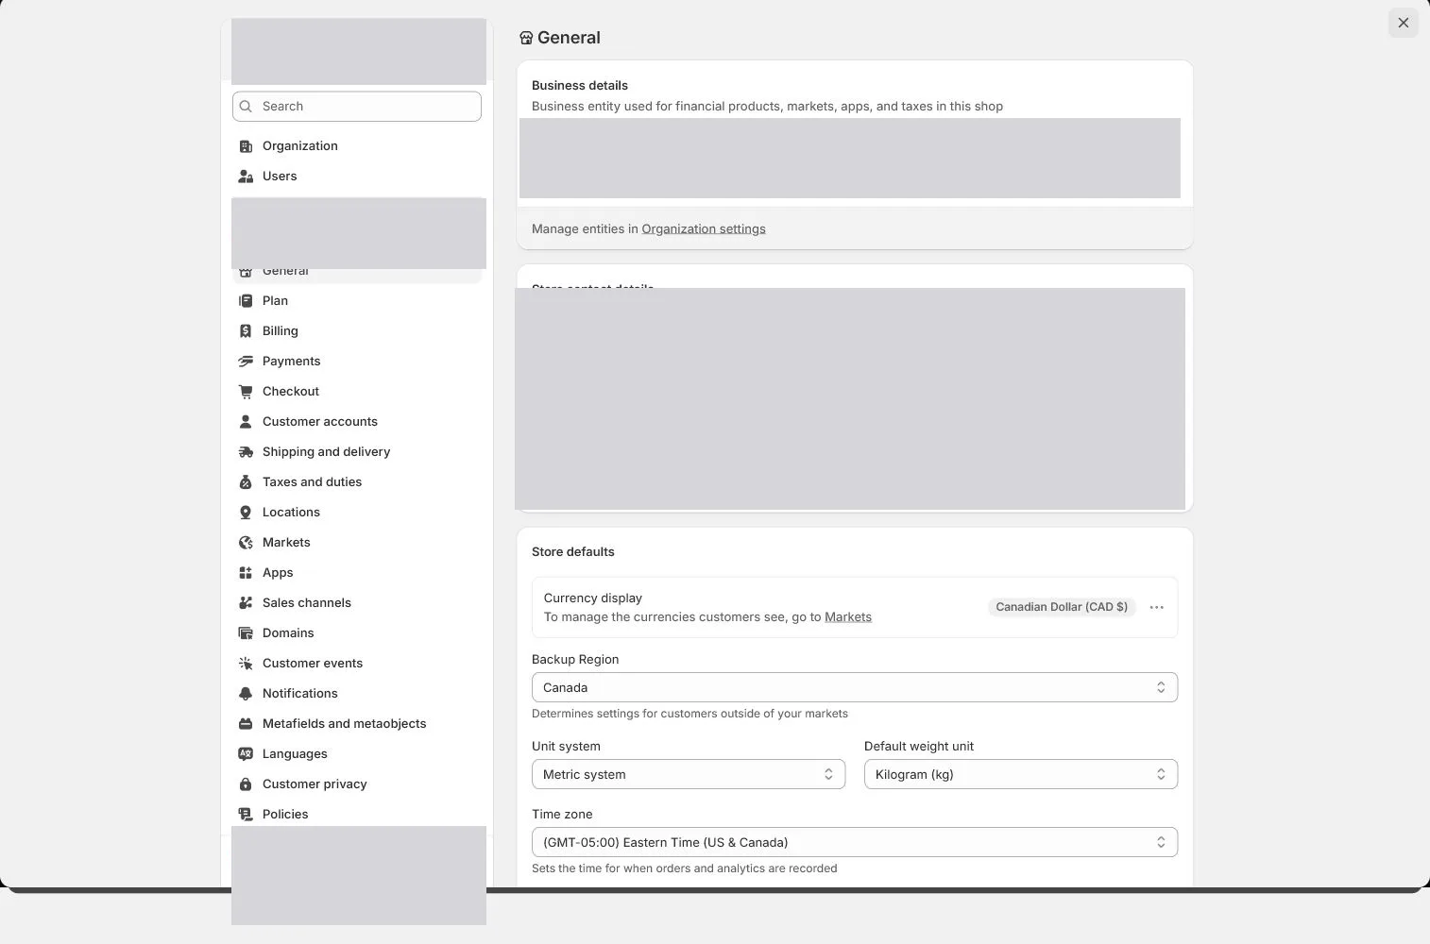Open Languages settings
This screenshot has height=944, width=1430.
click(x=357, y=754)
